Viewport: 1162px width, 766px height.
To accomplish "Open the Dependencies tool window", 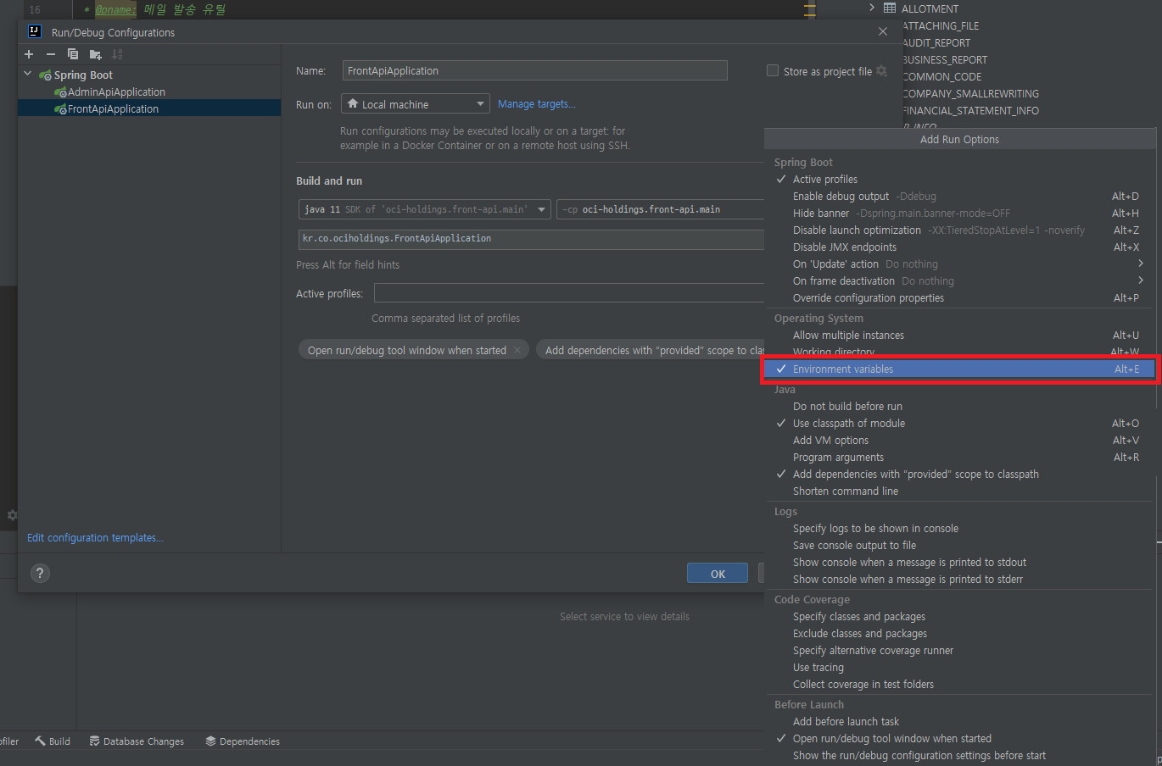I will [x=243, y=741].
